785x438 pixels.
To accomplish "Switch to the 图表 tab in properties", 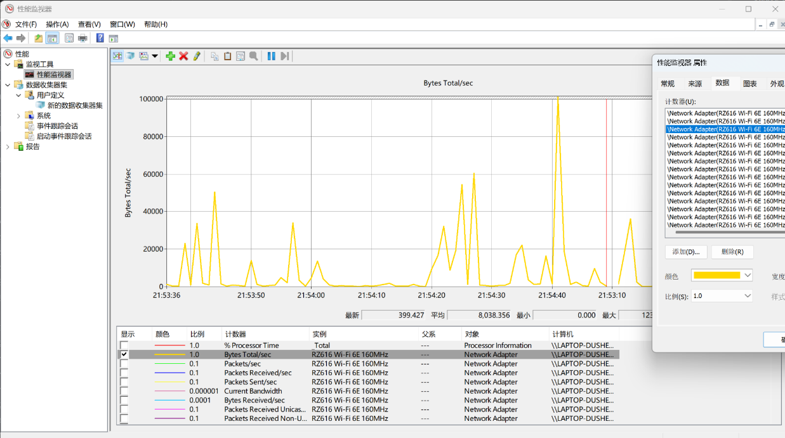I will pos(749,84).
